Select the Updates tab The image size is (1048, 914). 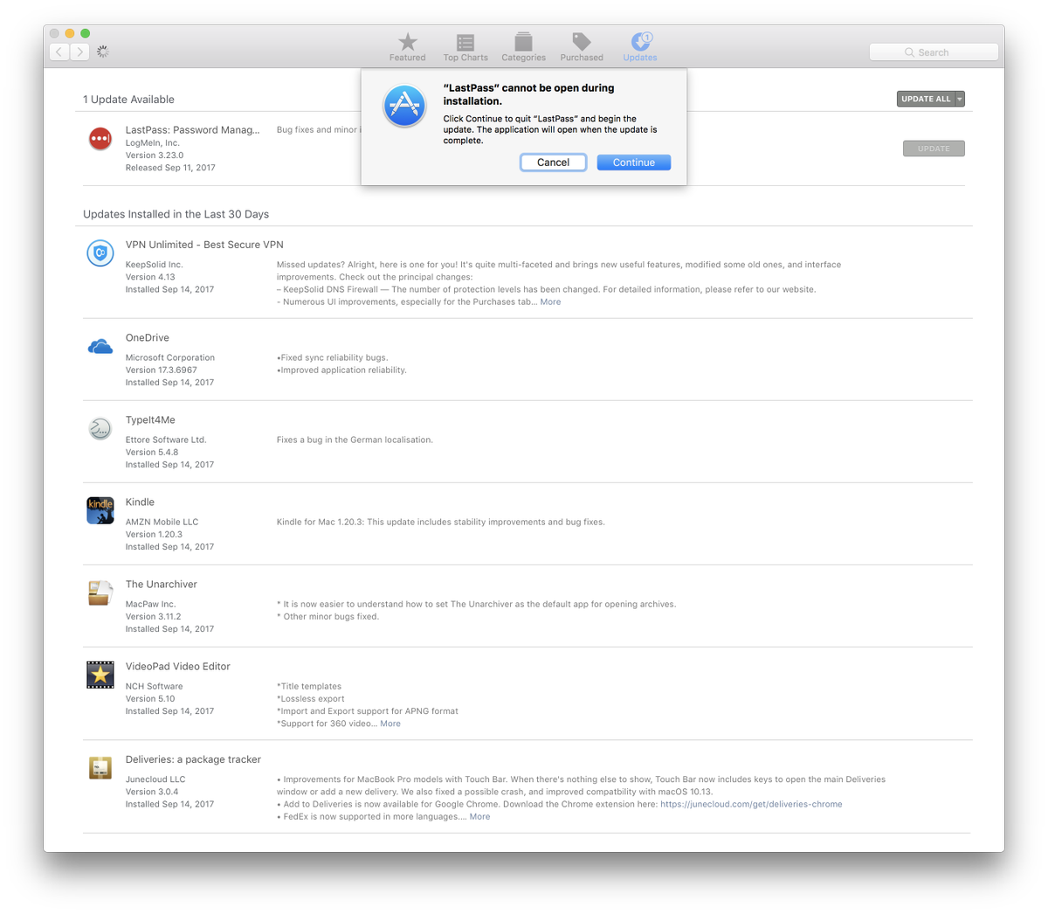click(640, 47)
